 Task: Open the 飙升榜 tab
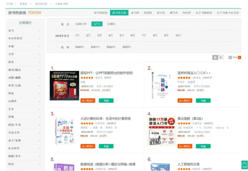point(174,13)
